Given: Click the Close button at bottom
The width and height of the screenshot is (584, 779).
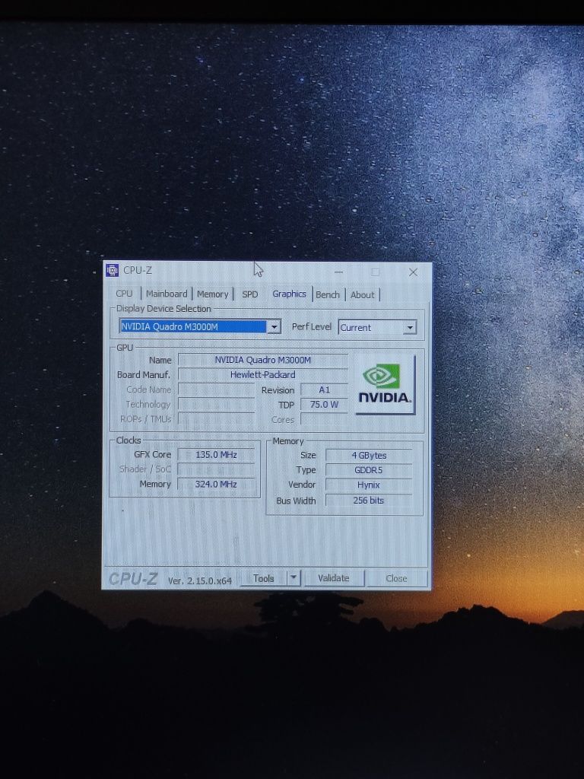Looking at the screenshot, I should click(396, 579).
